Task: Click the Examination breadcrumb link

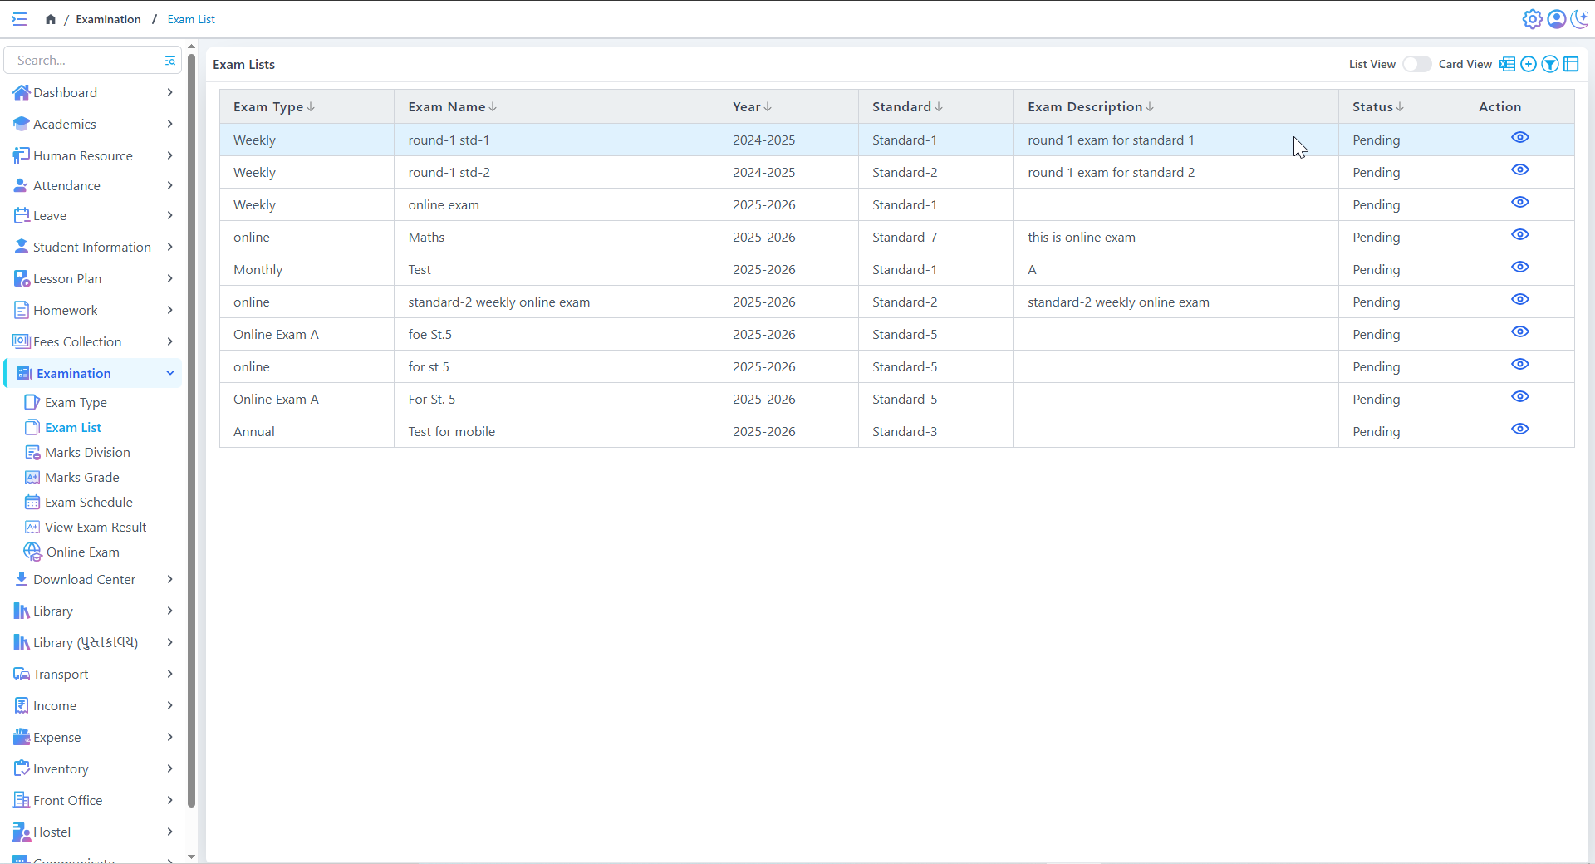Action: [108, 19]
